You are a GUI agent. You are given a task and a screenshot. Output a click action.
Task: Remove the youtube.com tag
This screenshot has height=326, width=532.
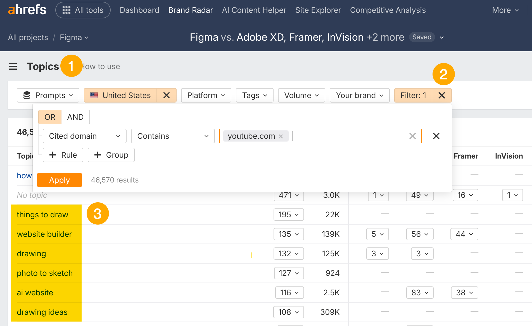(x=281, y=136)
